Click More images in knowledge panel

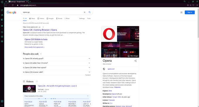pyautogui.click(x=133, y=56)
